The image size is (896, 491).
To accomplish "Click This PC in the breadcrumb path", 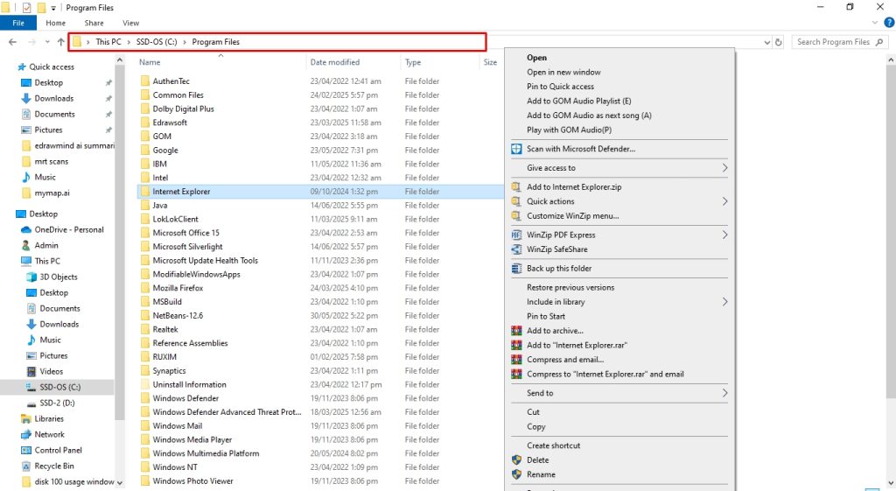I will pos(108,42).
